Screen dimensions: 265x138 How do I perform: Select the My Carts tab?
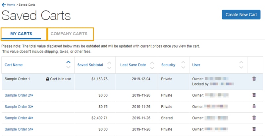tap(21, 34)
